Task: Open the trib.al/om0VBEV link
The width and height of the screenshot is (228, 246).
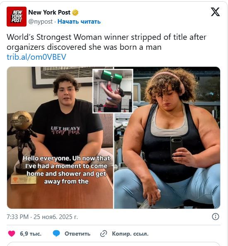Action: coord(36,57)
